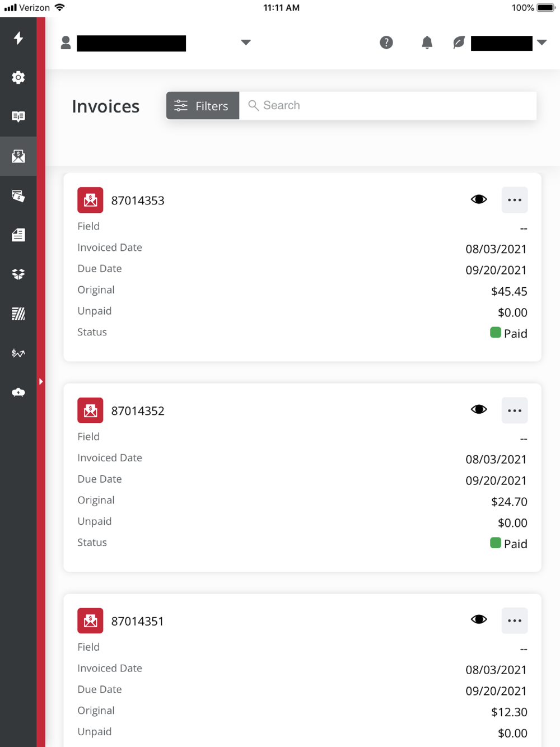Select invoice number 87014351
The width and height of the screenshot is (560, 747).
137,621
